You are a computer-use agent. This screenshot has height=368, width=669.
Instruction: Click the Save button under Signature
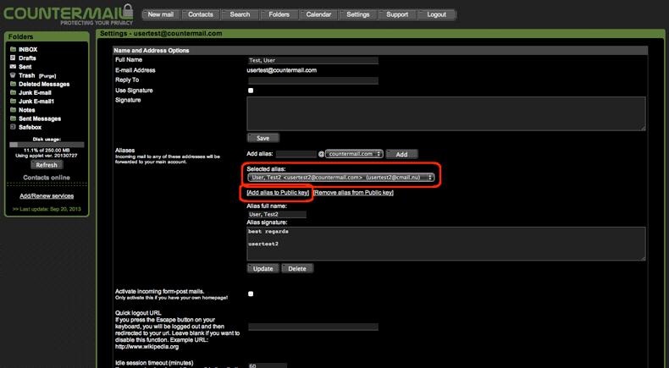click(263, 138)
